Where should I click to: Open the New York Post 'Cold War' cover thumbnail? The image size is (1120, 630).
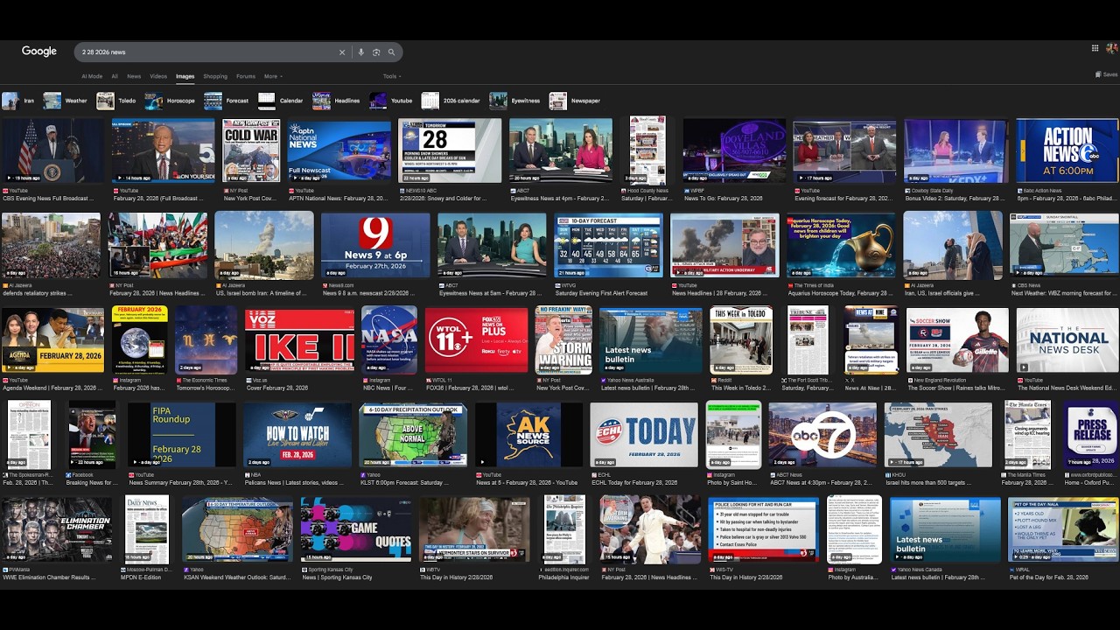point(252,150)
